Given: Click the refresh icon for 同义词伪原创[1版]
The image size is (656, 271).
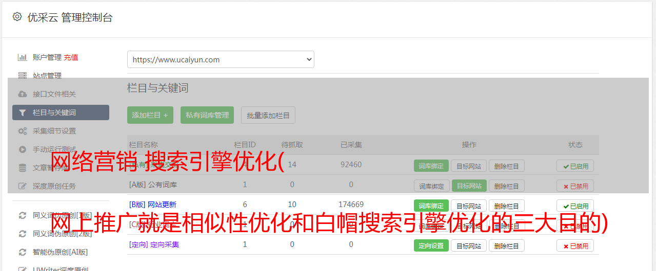Looking at the screenshot, I should tap(22, 215).
